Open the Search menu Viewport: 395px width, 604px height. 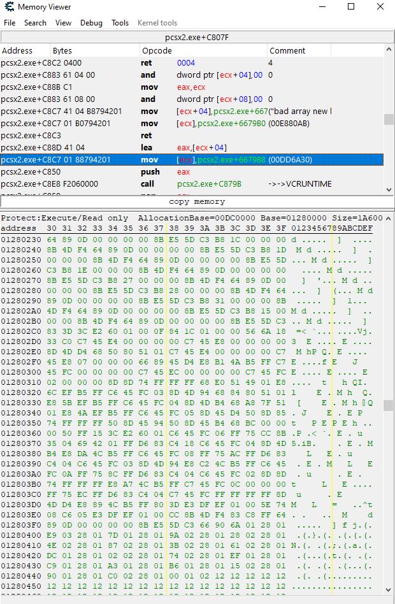point(35,23)
